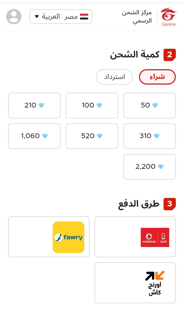Select the 100 diamonds option

click(x=92, y=105)
